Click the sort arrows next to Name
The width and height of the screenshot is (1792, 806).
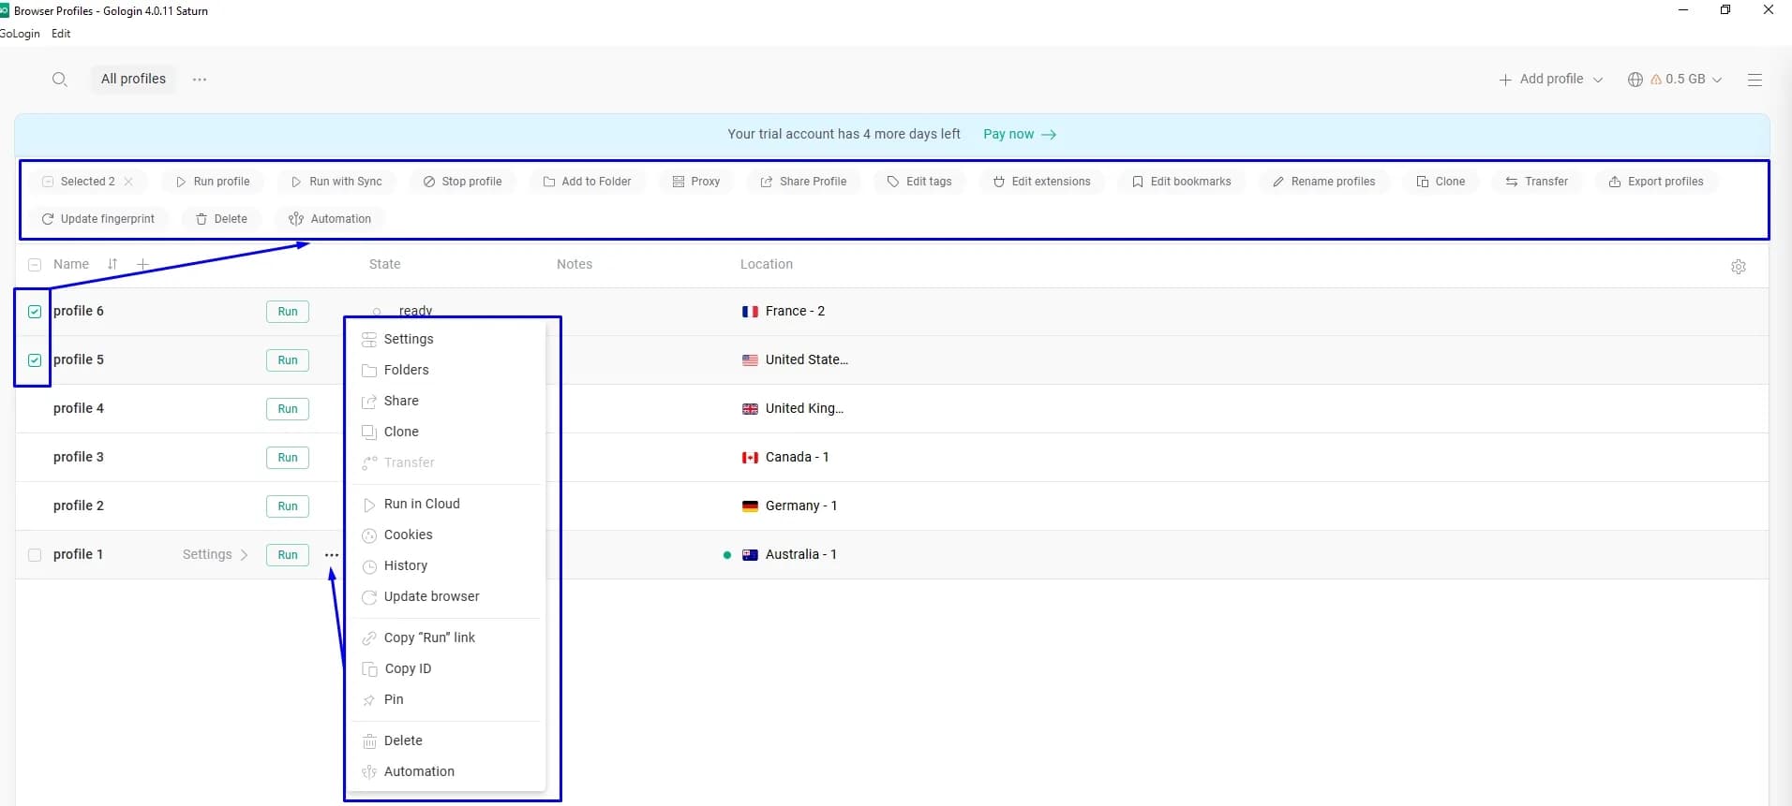pyautogui.click(x=112, y=265)
